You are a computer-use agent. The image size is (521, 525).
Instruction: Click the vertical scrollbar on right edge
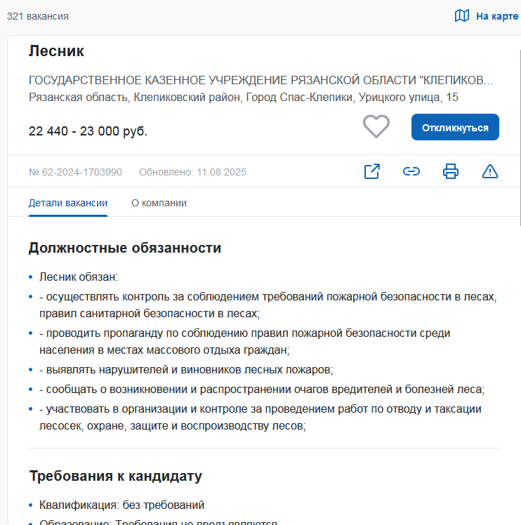pos(519,140)
